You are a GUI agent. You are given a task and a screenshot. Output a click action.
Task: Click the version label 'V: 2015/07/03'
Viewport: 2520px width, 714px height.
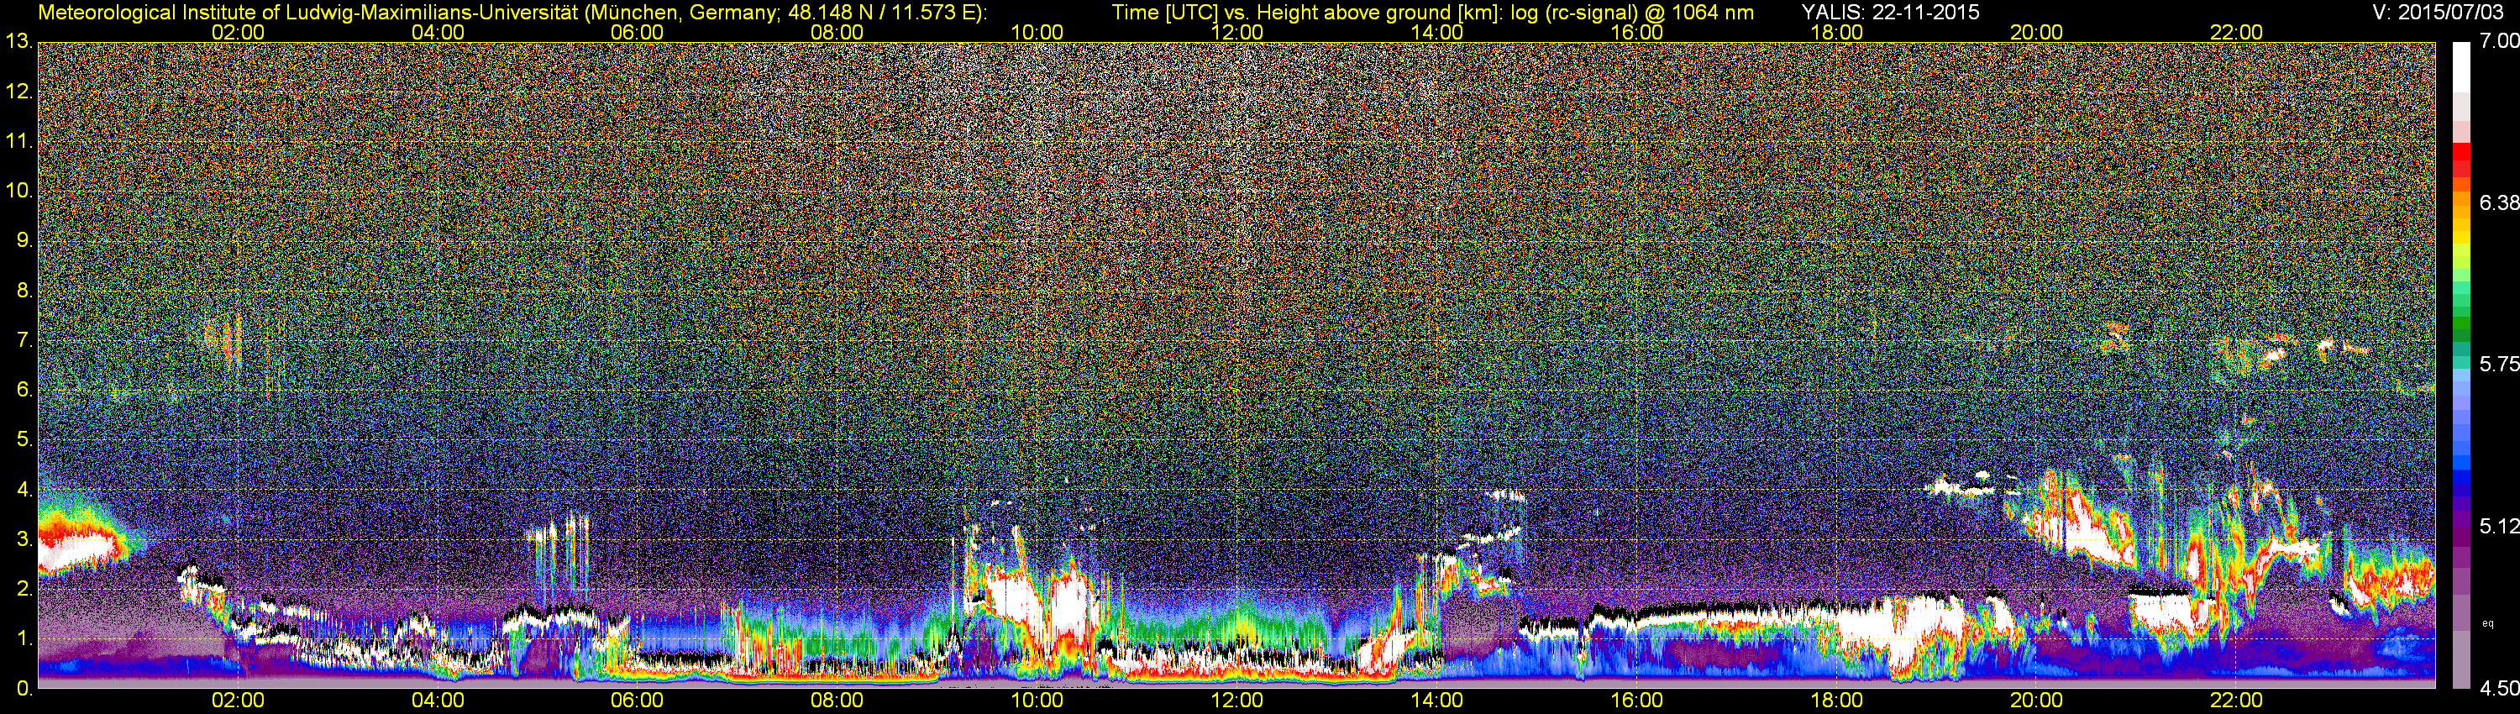[x=2436, y=13]
